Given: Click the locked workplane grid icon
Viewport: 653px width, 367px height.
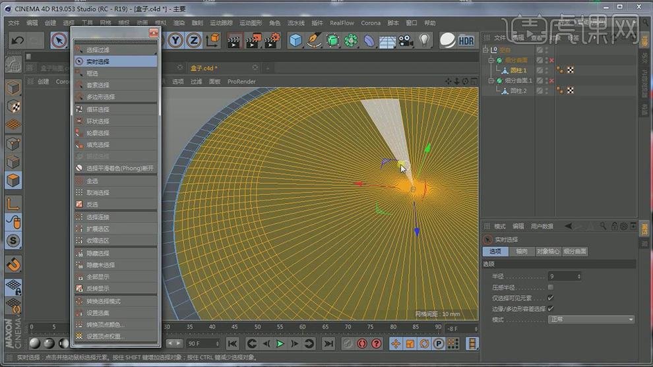Looking at the screenshot, I should tap(13, 287).
